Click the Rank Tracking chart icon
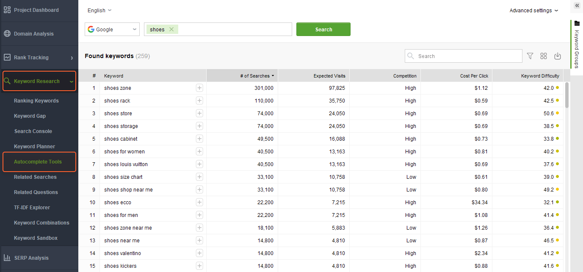 [7, 58]
